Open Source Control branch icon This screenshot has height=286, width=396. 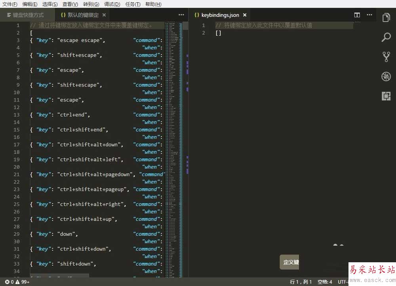[386, 57]
